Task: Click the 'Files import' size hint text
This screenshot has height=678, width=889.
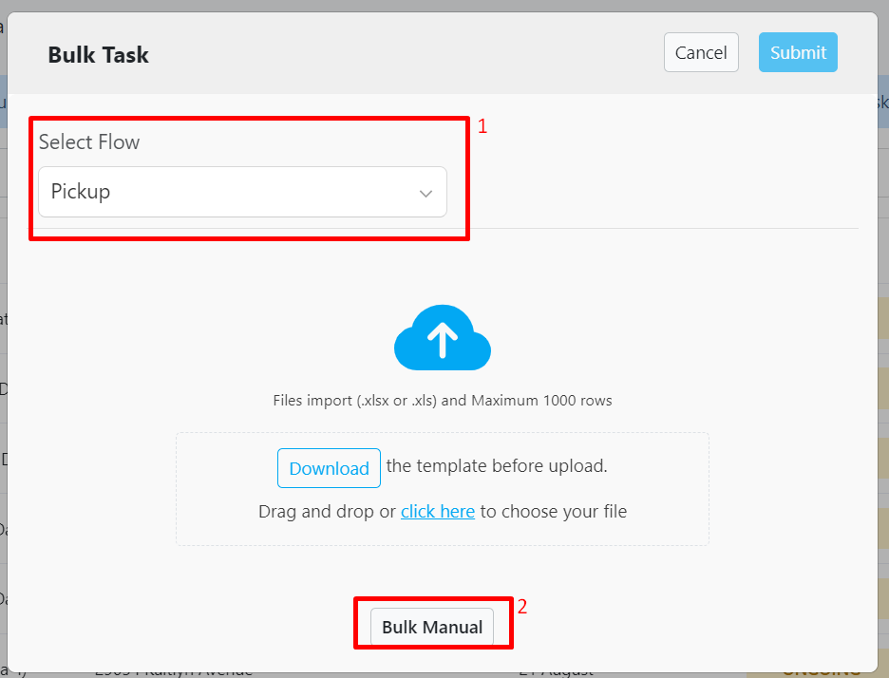Action: (x=442, y=401)
